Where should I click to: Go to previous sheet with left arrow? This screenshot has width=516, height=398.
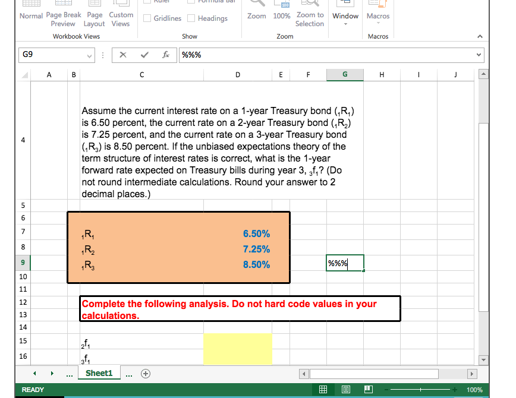[x=34, y=373]
